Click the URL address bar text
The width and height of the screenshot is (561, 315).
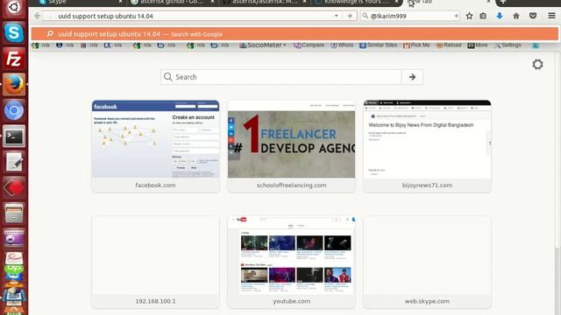click(105, 16)
